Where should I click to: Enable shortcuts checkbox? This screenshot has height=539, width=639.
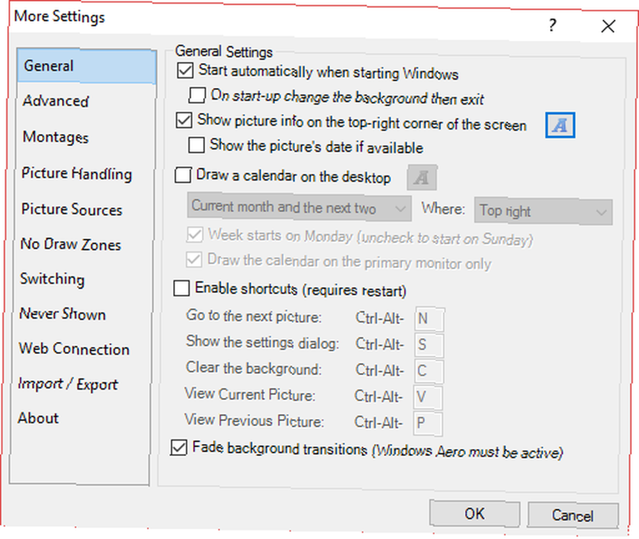coord(181,288)
